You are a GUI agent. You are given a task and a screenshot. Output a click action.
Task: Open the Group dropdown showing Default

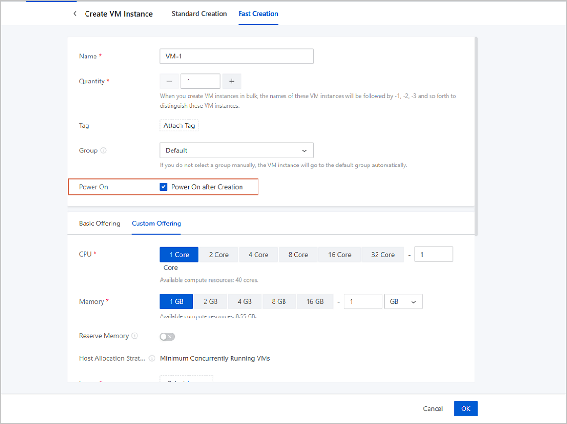click(236, 150)
